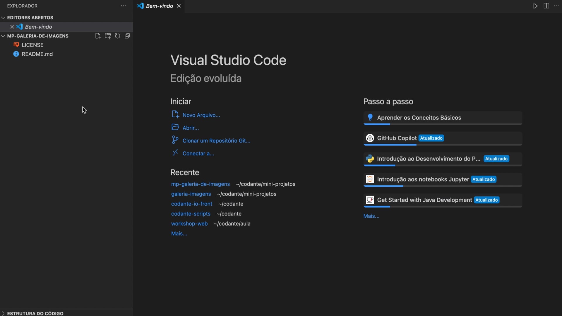Open recent project codante-io-front

pyautogui.click(x=191, y=204)
